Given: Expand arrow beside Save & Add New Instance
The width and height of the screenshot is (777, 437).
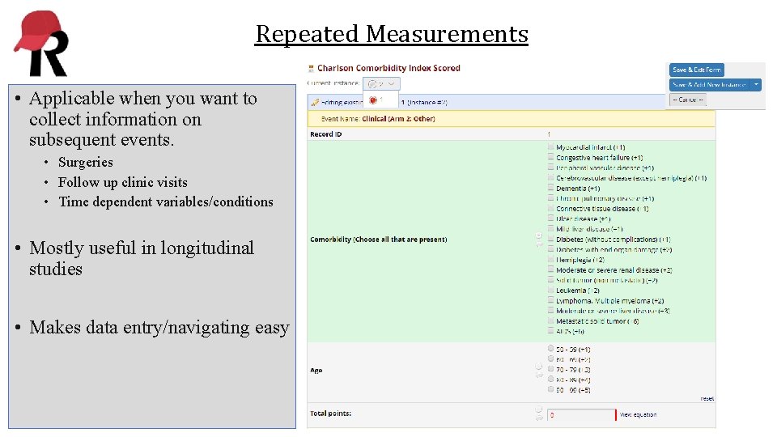Looking at the screenshot, I should point(756,85).
